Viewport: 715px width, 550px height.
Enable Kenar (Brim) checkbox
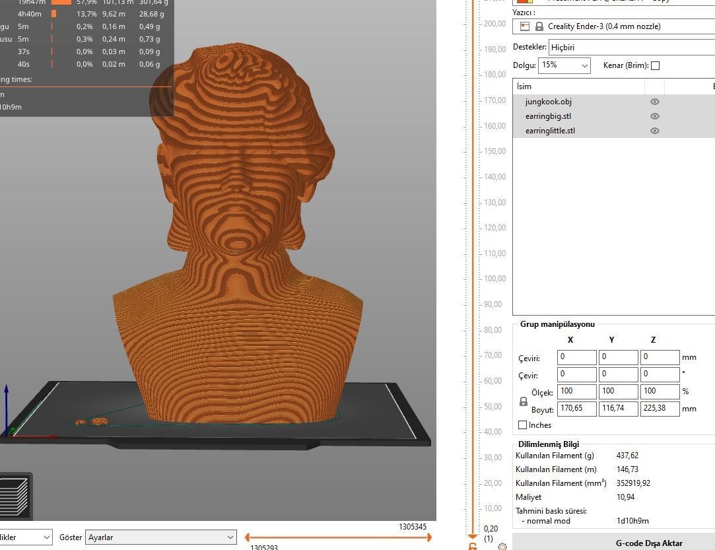656,65
